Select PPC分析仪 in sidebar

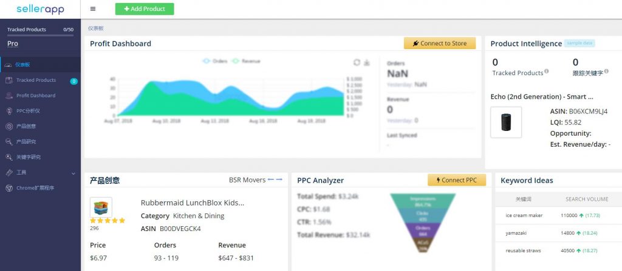coord(28,111)
